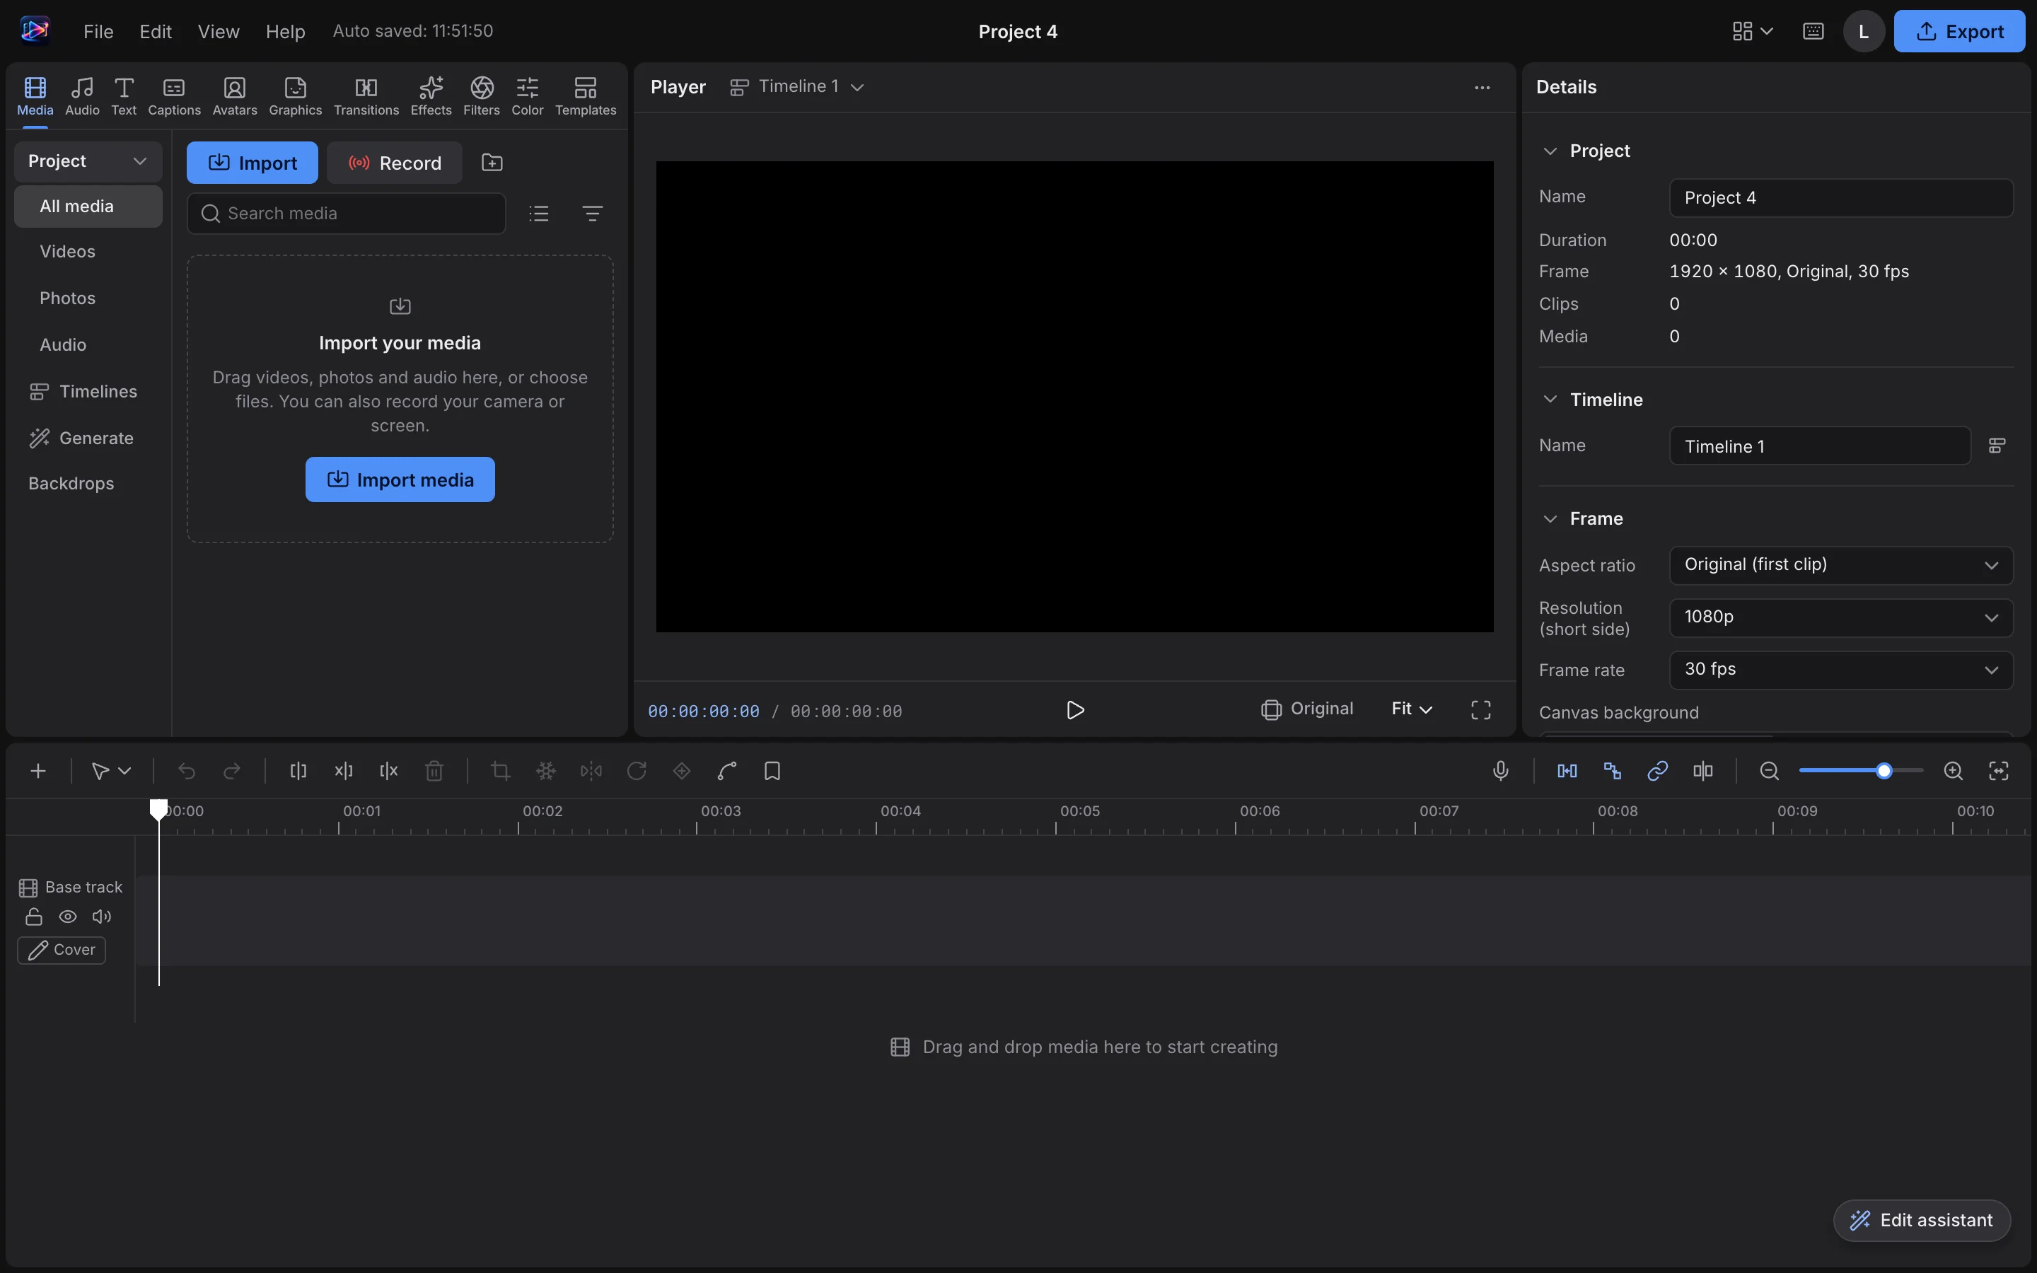Click the Import media button
This screenshot has height=1273, width=2037.
[400, 480]
